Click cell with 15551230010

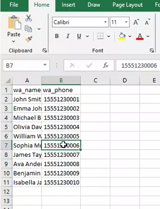point(61,182)
